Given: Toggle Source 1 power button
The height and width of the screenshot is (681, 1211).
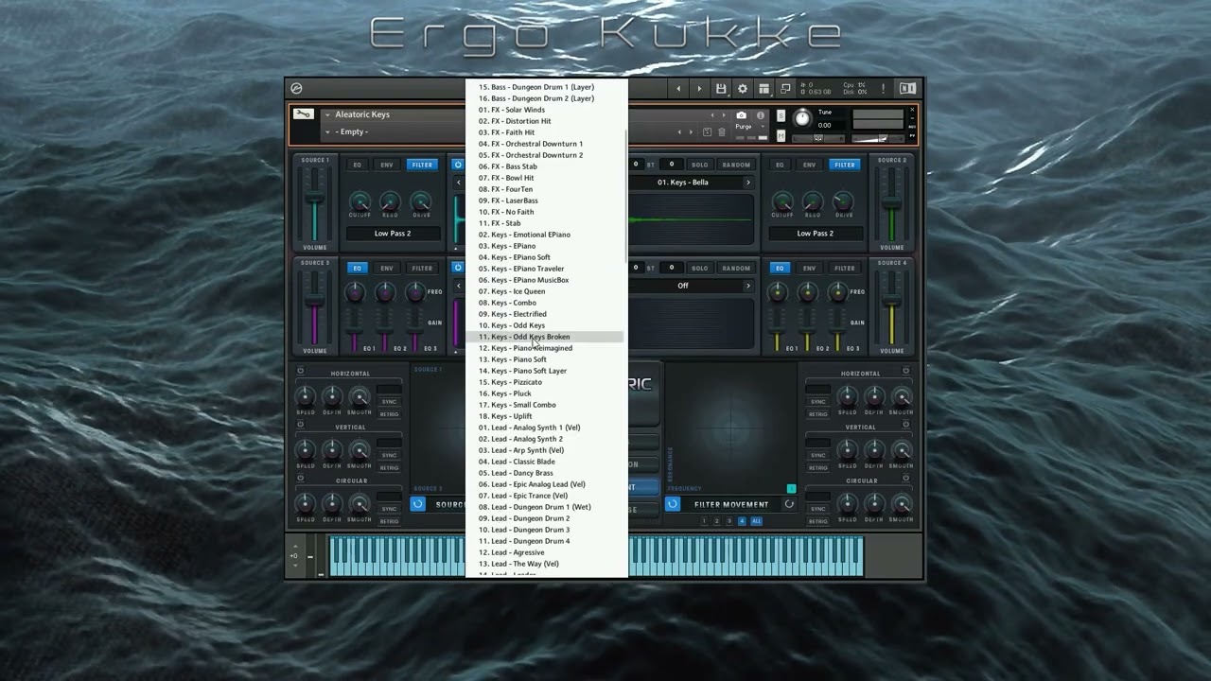Looking at the screenshot, I should click(x=458, y=165).
